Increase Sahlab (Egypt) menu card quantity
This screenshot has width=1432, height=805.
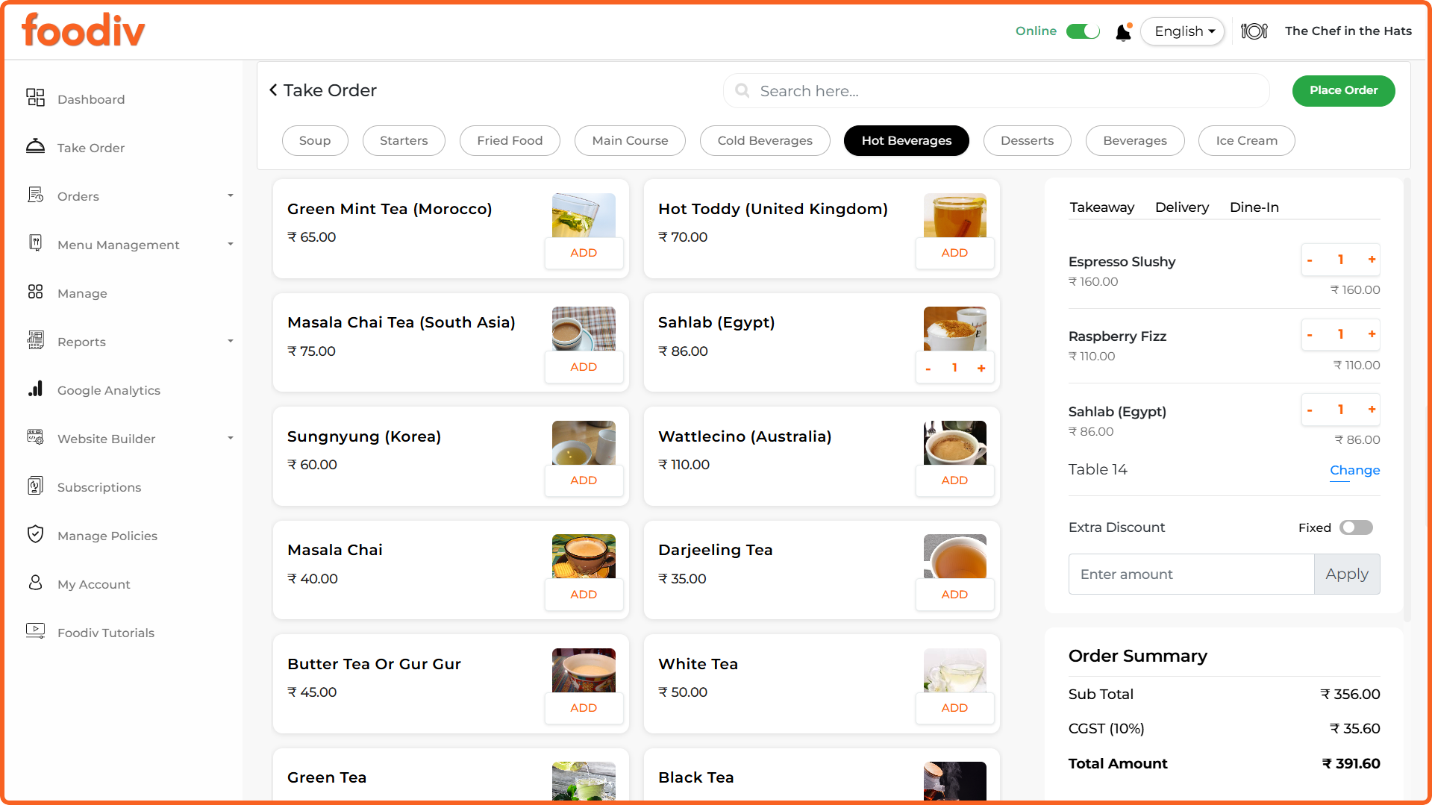coord(981,368)
